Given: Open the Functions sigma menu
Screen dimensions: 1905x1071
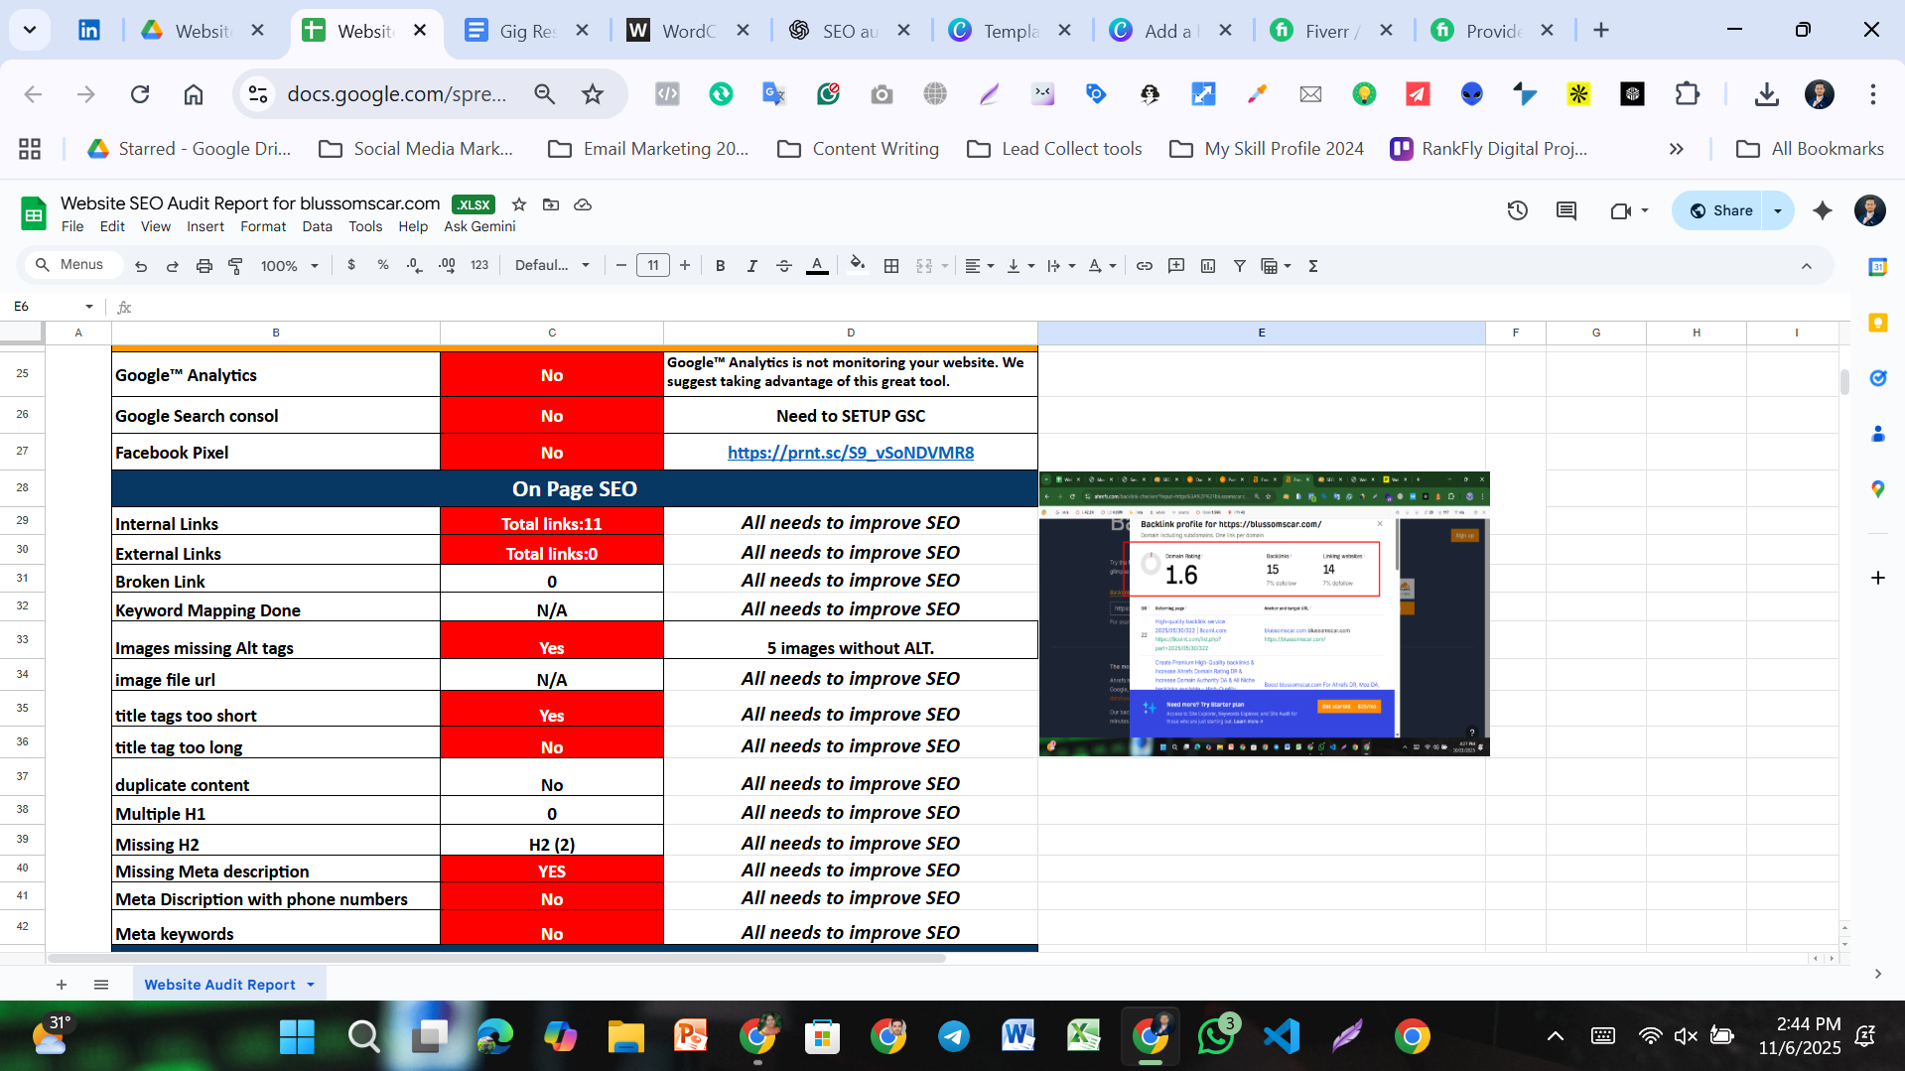Looking at the screenshot, I should click(1312, 265).
